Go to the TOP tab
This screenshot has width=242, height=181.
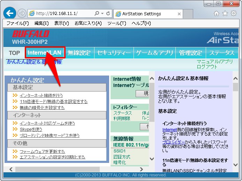pyautogui.click(x=14, y=53)
